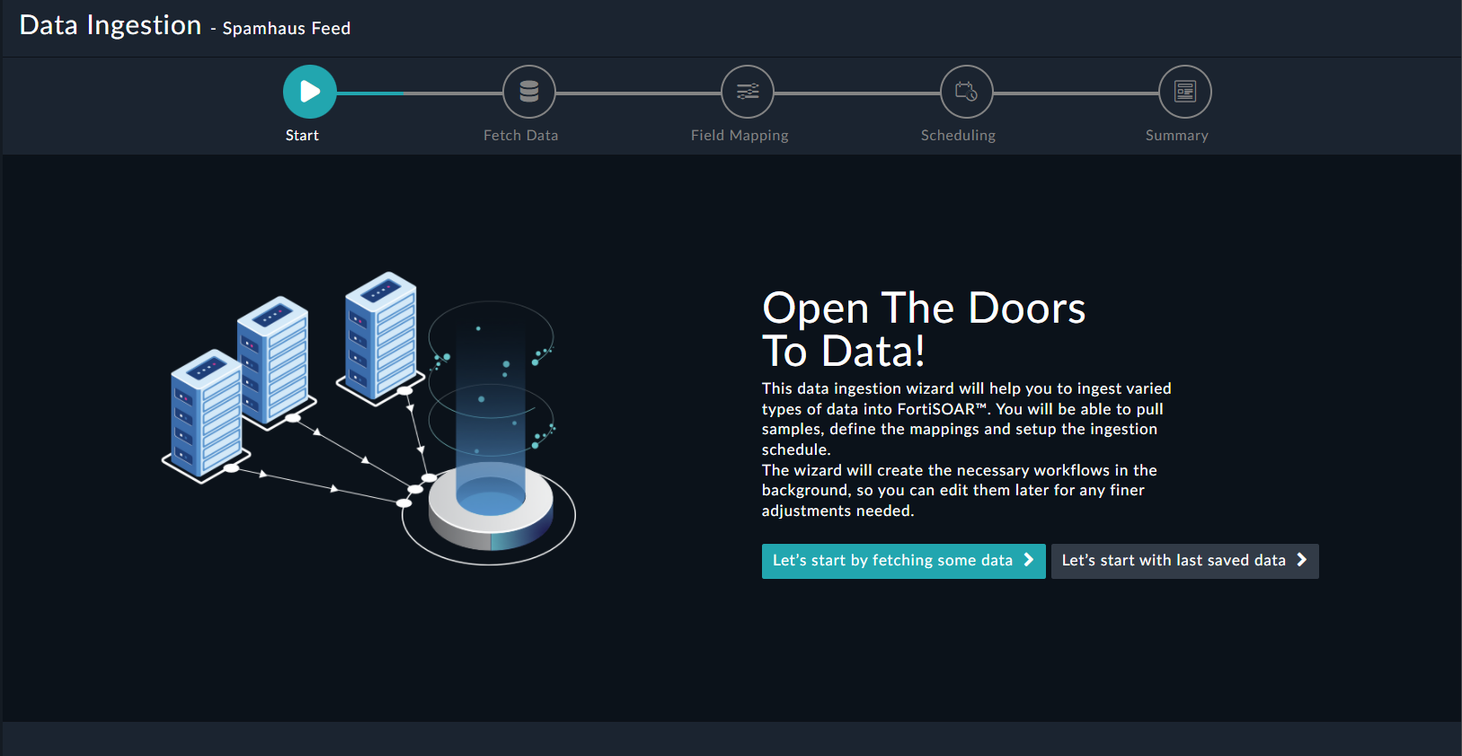Image resolution: width=1462 pixels, height=756 pixels.
Task: Click the Data Ingestion page title
Action: click(111, 25)
